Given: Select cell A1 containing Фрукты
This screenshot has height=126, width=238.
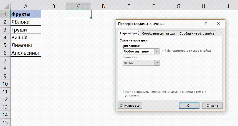Looking at the screenshot, I should pos(26,14).
